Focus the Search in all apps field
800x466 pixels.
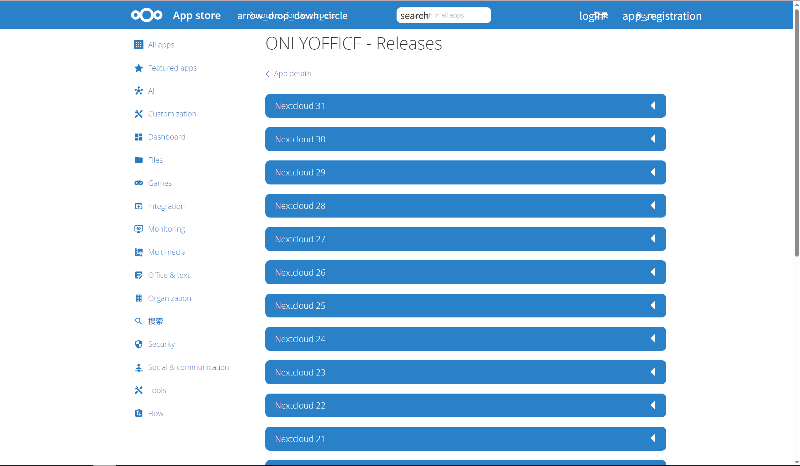tap(443, 15)
